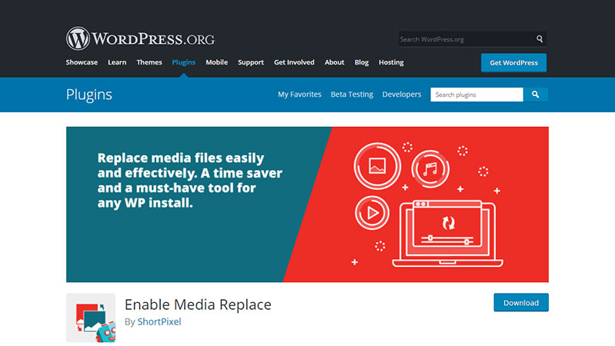Focus the Search WordPress.org input field
The height and width of the screenshot is (346, 615).
tap(466, 39)
